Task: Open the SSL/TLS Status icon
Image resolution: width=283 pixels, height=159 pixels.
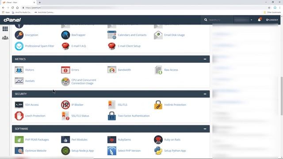Action: pos(65,116)
